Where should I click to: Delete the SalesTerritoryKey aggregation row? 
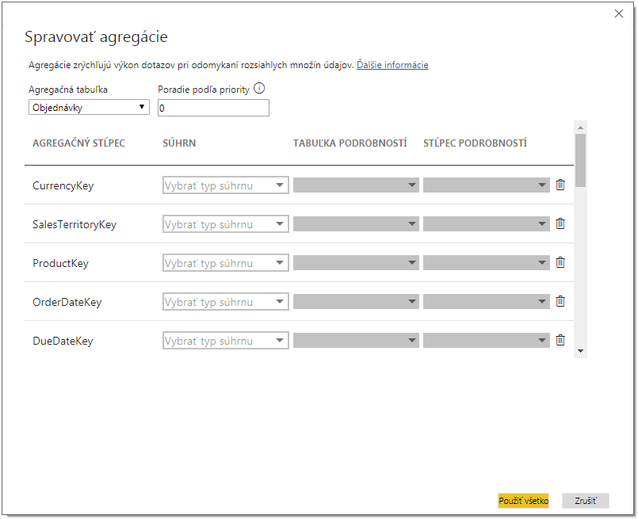click(560, 223)
